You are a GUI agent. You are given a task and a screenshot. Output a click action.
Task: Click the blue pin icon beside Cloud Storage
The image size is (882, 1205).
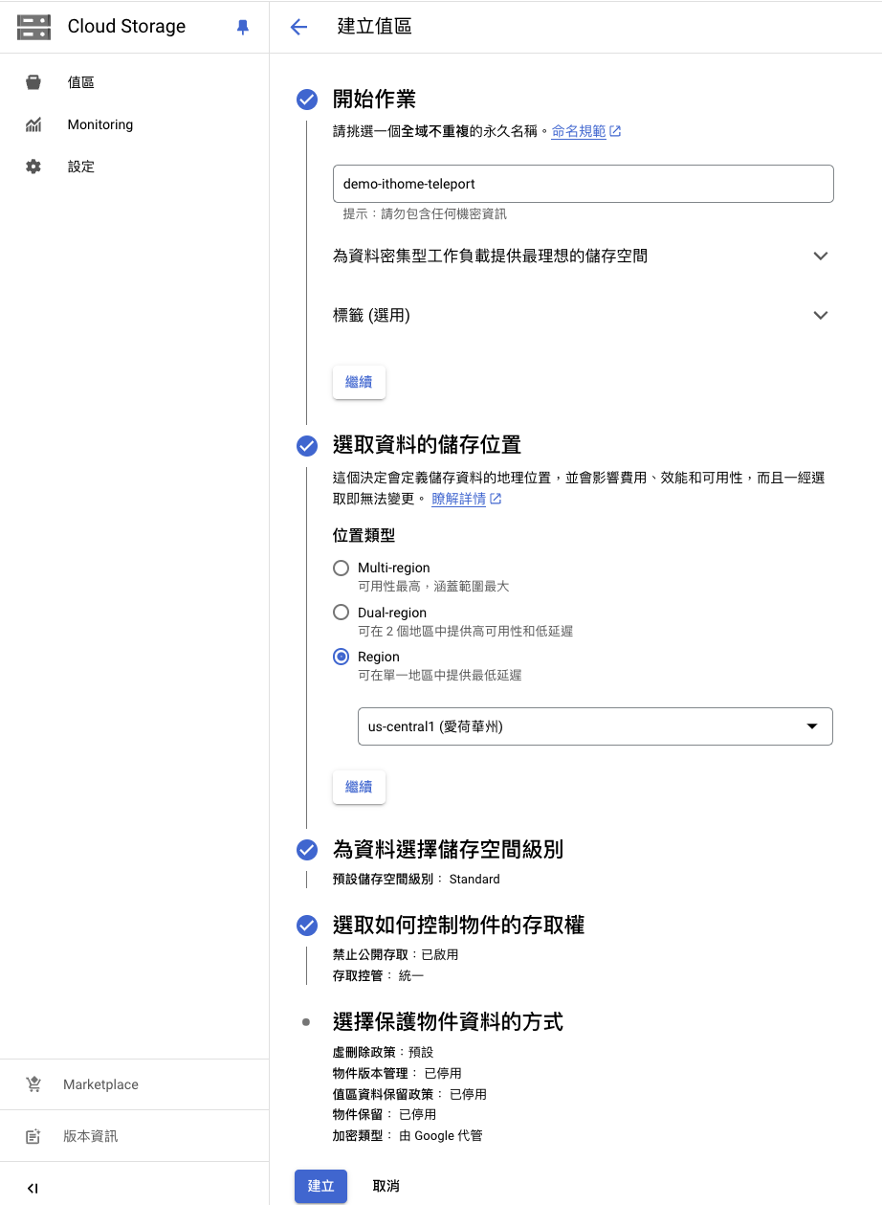[x=243, y=28]
